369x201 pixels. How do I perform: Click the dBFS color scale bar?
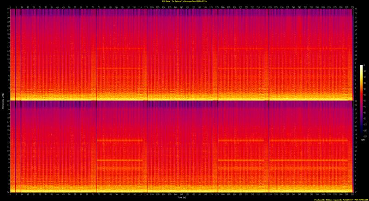pos(362,101)
